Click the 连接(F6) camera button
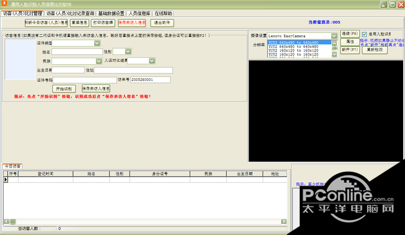This screenshot has height=235, width=405. click(x=349, y=34)
